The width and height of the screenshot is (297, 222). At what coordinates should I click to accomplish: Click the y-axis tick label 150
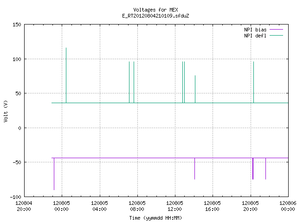click(x=17, y=25)
